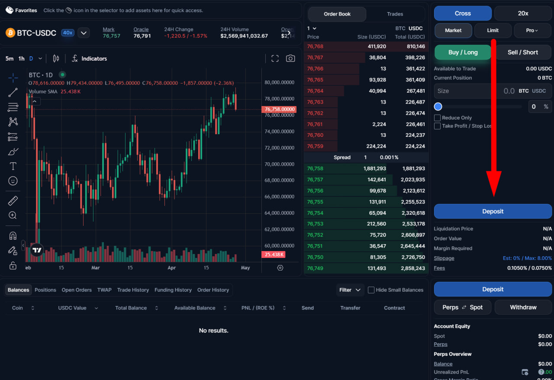The width and height of the screenshot is (554, 380).
Task: Switch to the Order Book tab
Action: 337,14
